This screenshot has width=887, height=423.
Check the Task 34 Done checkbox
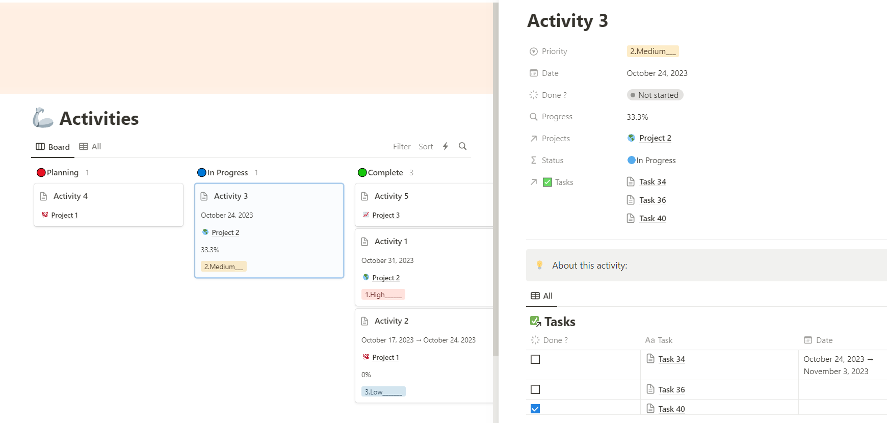click(x=535, y=359)
